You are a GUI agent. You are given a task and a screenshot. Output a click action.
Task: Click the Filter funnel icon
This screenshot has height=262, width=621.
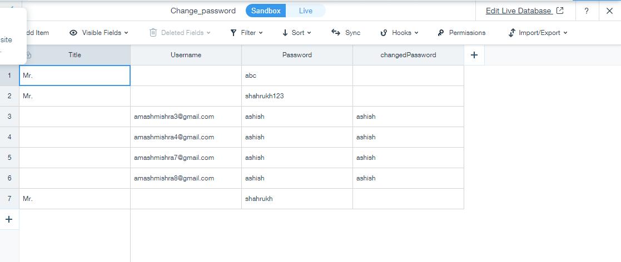[x=234, y=33]
